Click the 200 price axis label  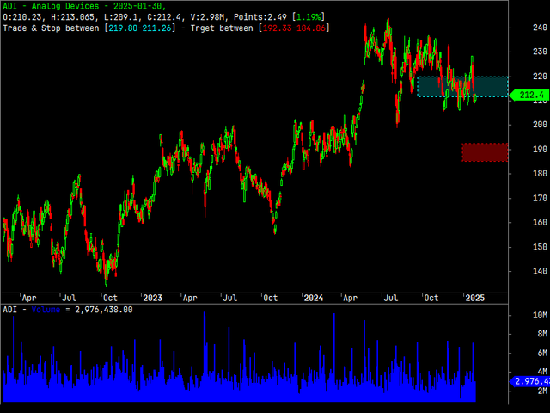(540, 125)
